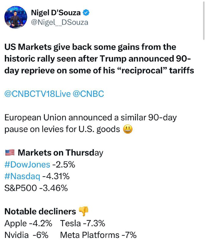The height and width of the screenshot is (244, 206).
Task: Click the S&P500 -3.46% line
Action: pyautogui.click(x=36, y=188)
